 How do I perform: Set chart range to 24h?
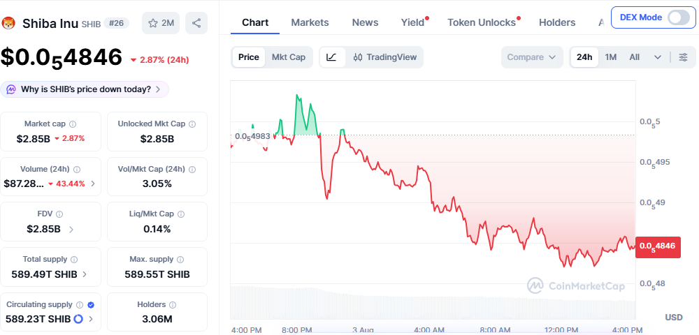click(584, 57)
